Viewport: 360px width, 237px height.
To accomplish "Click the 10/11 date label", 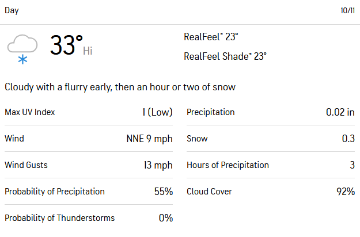I will 347,10.
